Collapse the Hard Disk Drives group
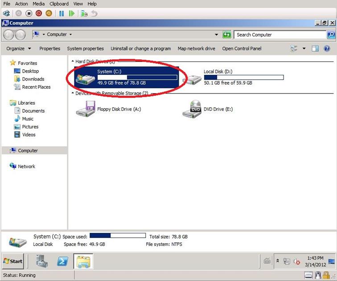 (73, 61)
